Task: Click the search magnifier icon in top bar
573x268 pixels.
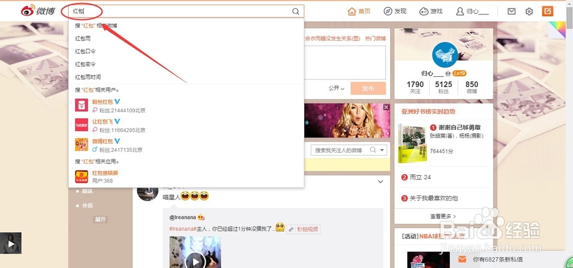Action: (296, 11)
